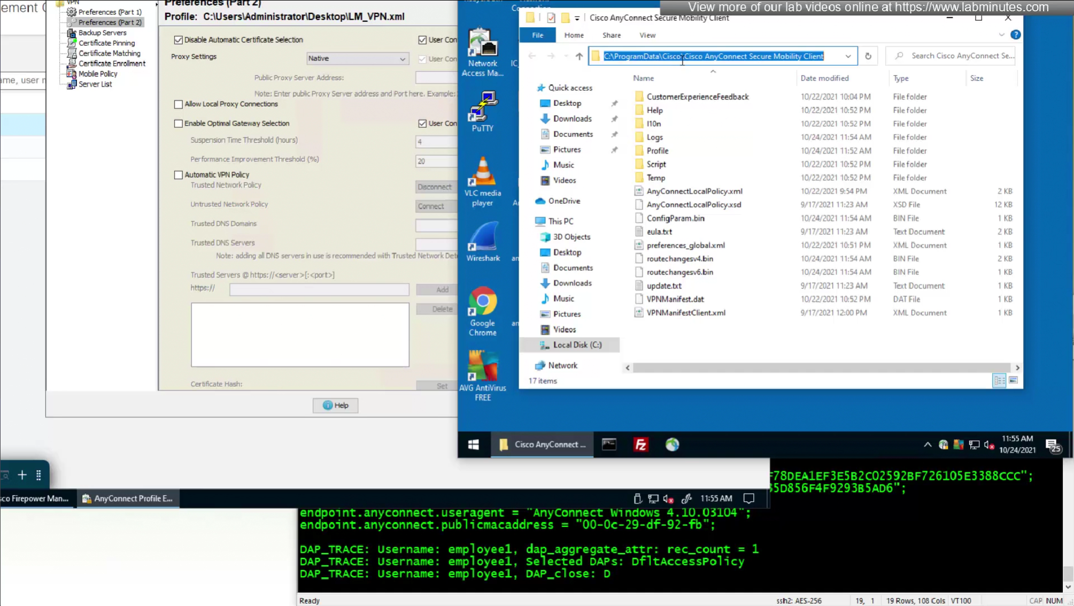Image resolution: width=1074 pixels, height=606 pixels.
Task: Expand the Explorer ribbon chevron
Action: pos(1001,35)
